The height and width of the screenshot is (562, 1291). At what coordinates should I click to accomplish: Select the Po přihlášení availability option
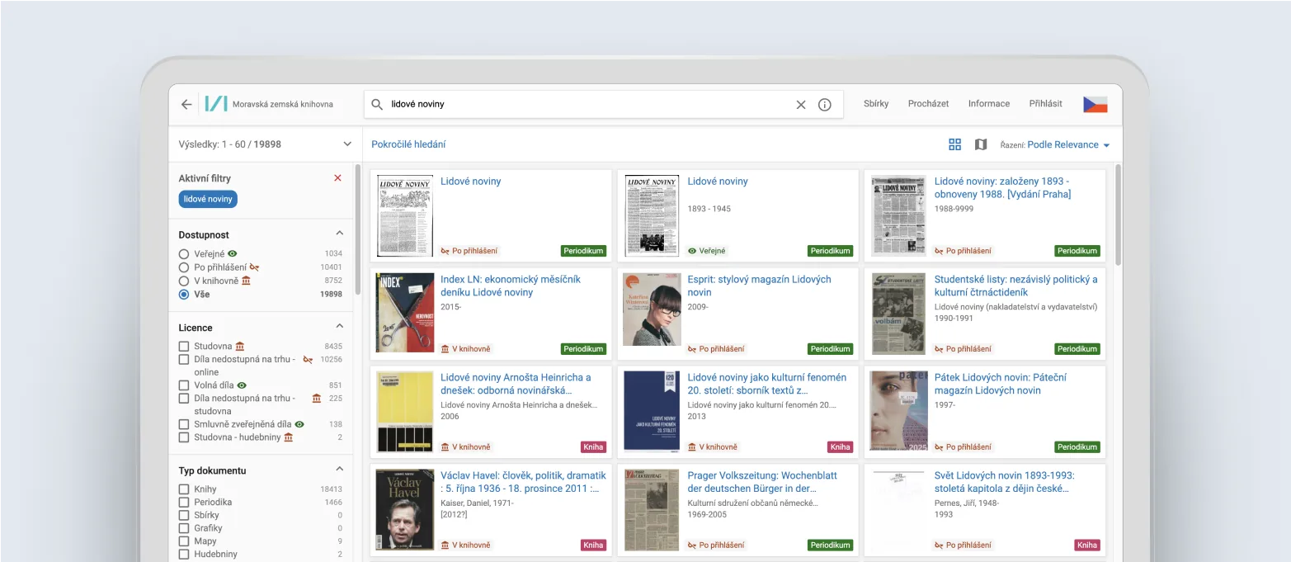[184, 267]
